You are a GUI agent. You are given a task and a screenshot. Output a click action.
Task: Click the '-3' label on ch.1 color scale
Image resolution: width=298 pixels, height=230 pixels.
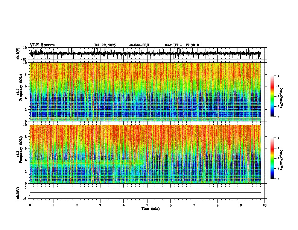click(277, 76)
